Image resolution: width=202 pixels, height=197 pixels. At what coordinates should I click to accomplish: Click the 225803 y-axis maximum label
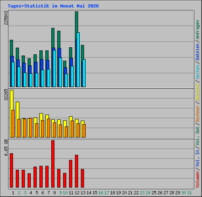coord(6,18)
